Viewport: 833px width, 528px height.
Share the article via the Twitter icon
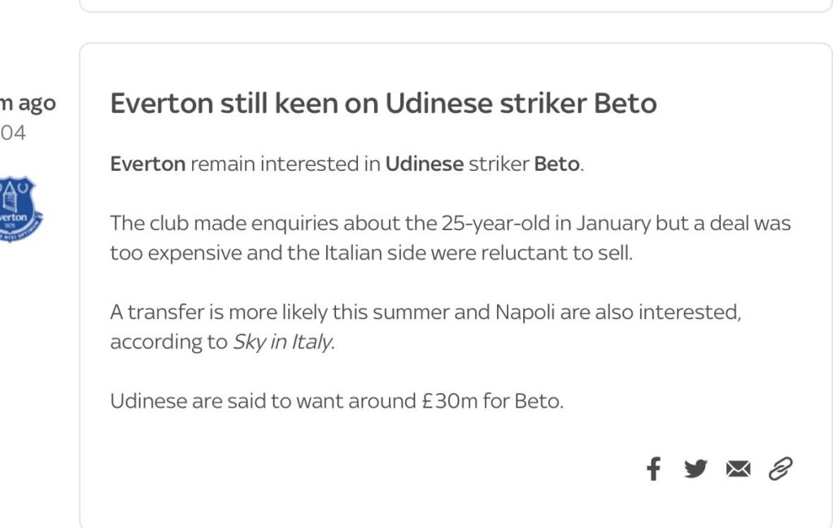[696, 469]
